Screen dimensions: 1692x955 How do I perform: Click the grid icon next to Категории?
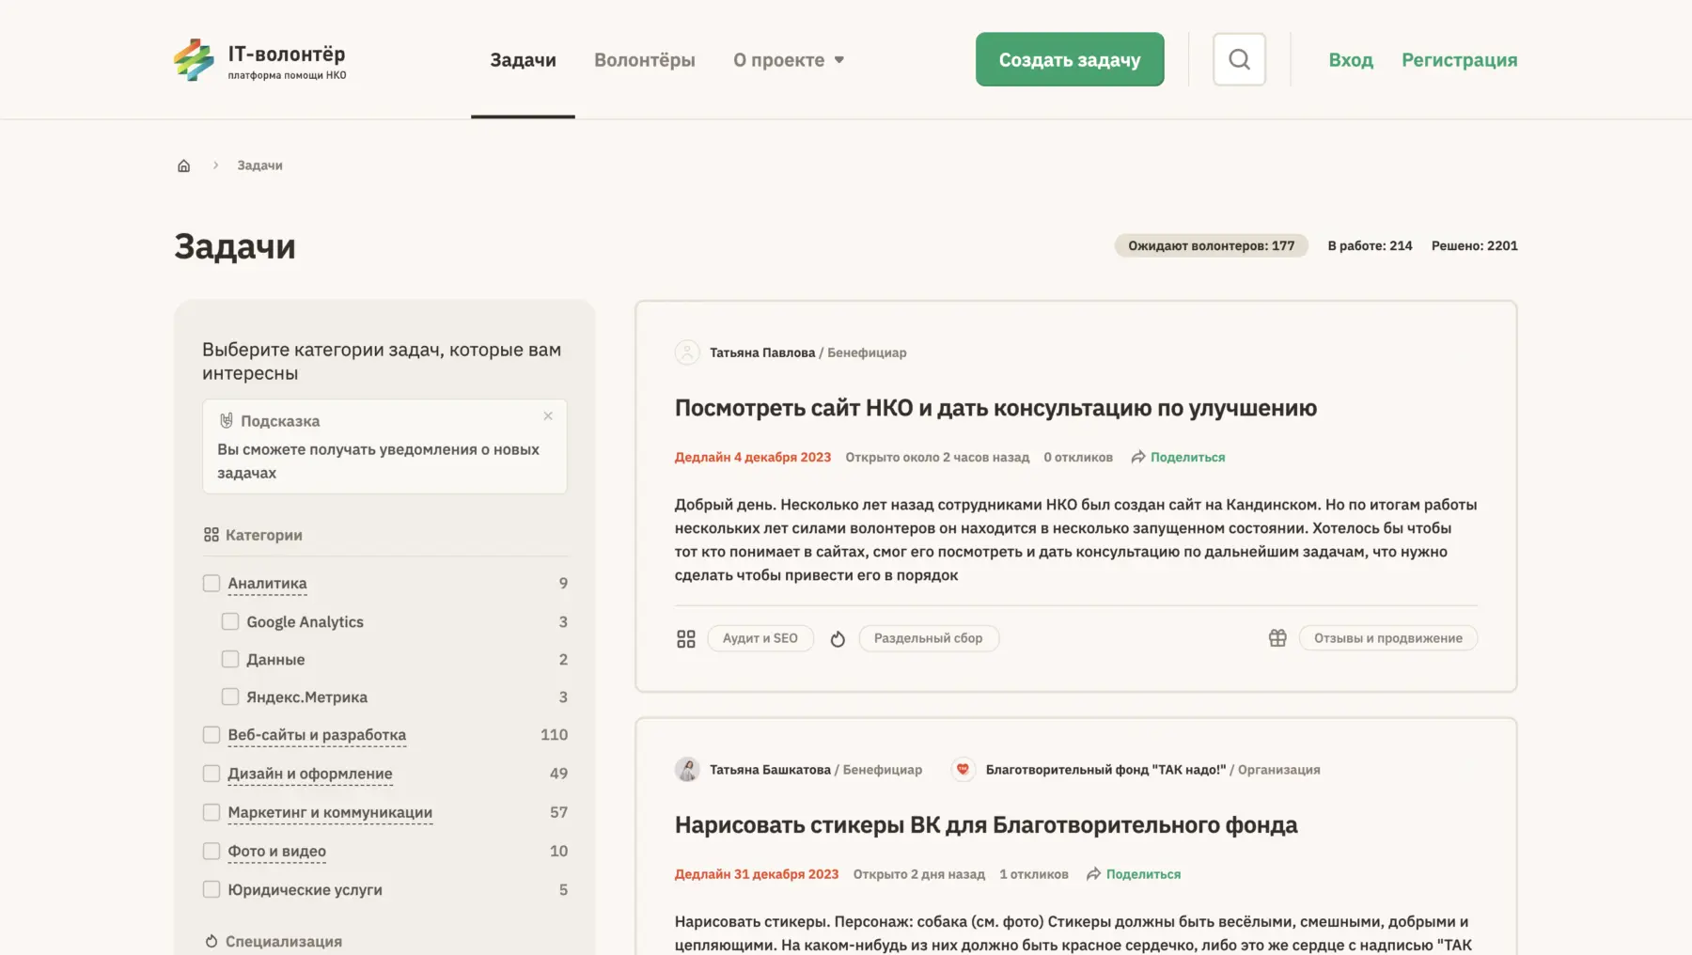point(211,535)
